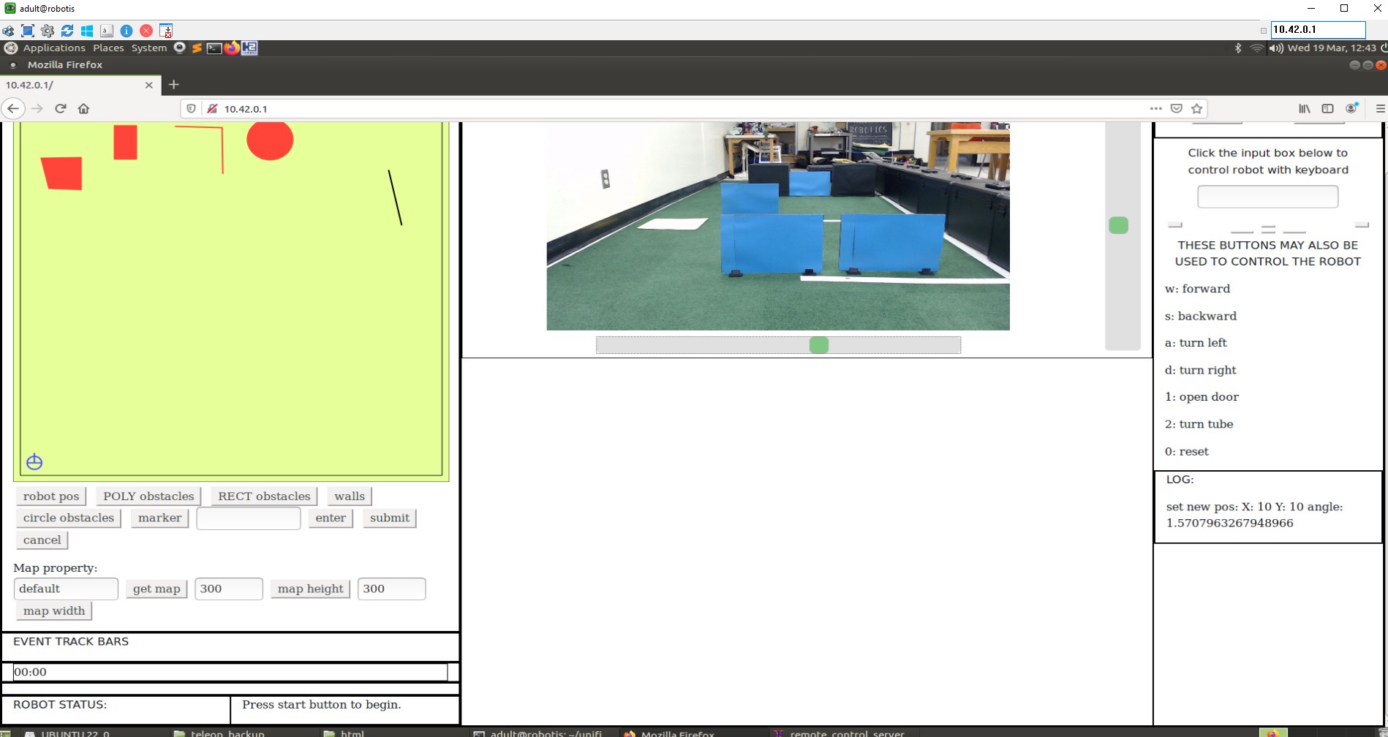Launch the webcam app from the top panel
This screenshot has width=1388, height=737.
[179, 48]
